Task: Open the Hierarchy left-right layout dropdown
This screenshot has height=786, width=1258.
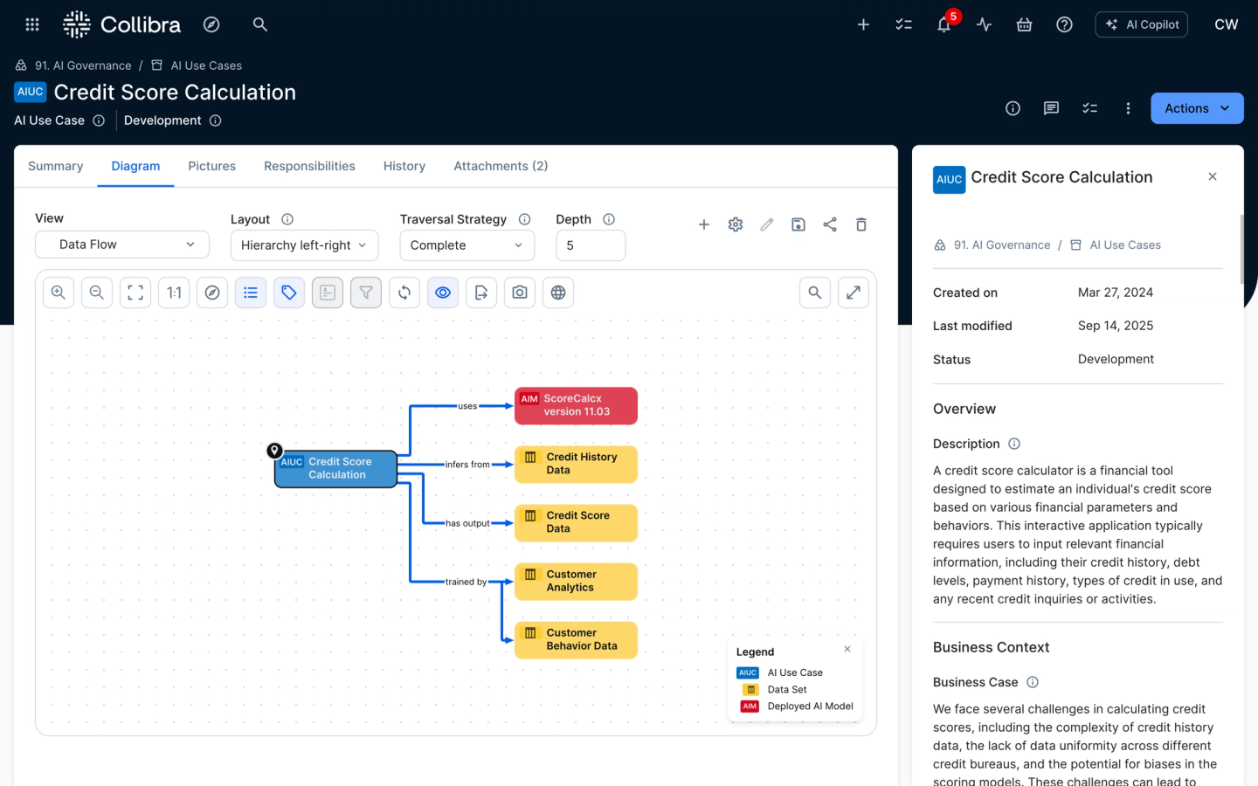Action: tap(304, 245)
